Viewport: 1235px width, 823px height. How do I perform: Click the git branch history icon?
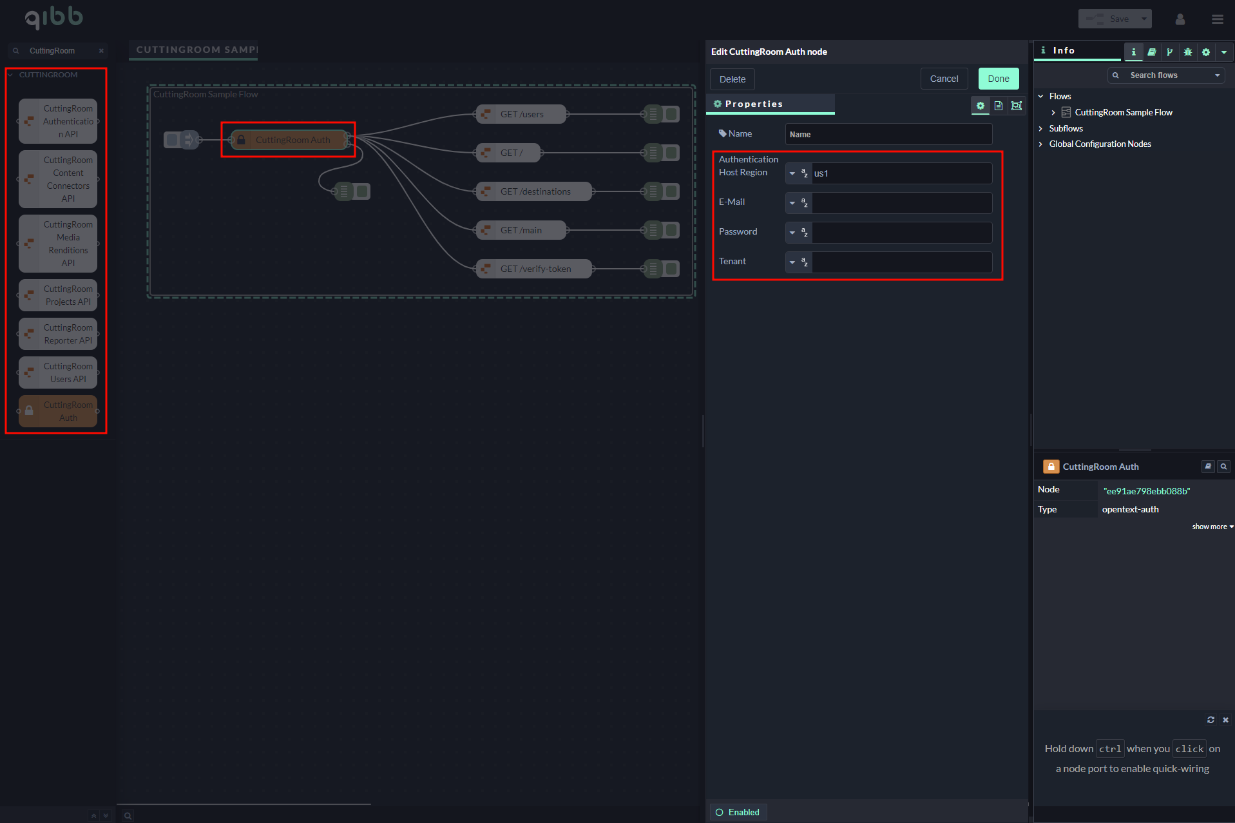(x=1169, y=52)
